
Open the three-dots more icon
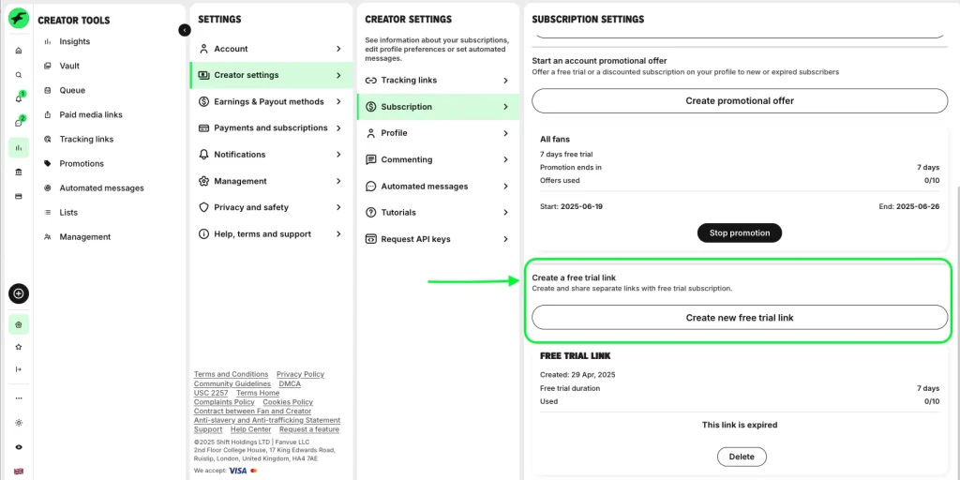click(x=19, y=397)
